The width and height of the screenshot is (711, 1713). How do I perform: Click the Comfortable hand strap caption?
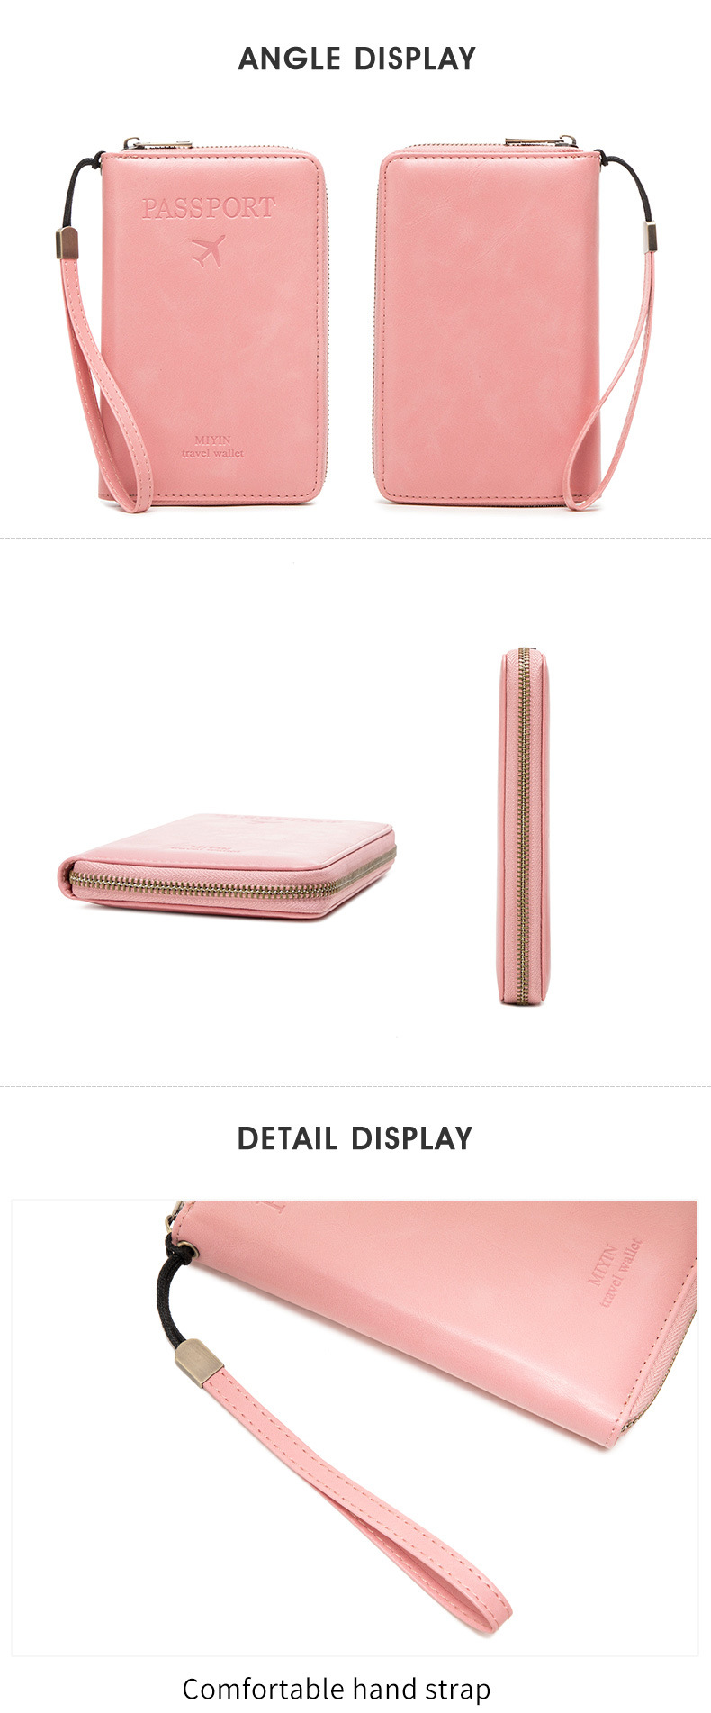(337, 1689)
